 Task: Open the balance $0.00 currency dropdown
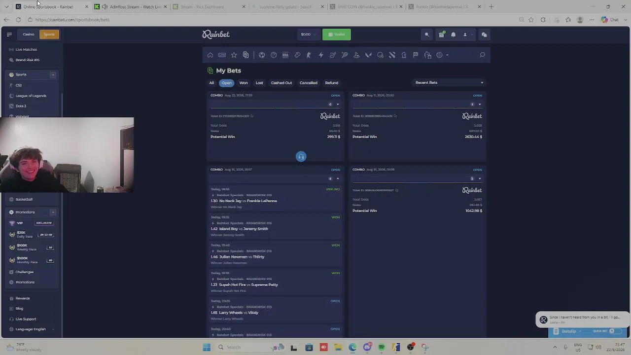point(308,35)
